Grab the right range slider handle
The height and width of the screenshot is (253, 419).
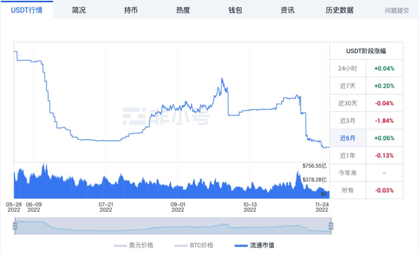pos(331,226)
